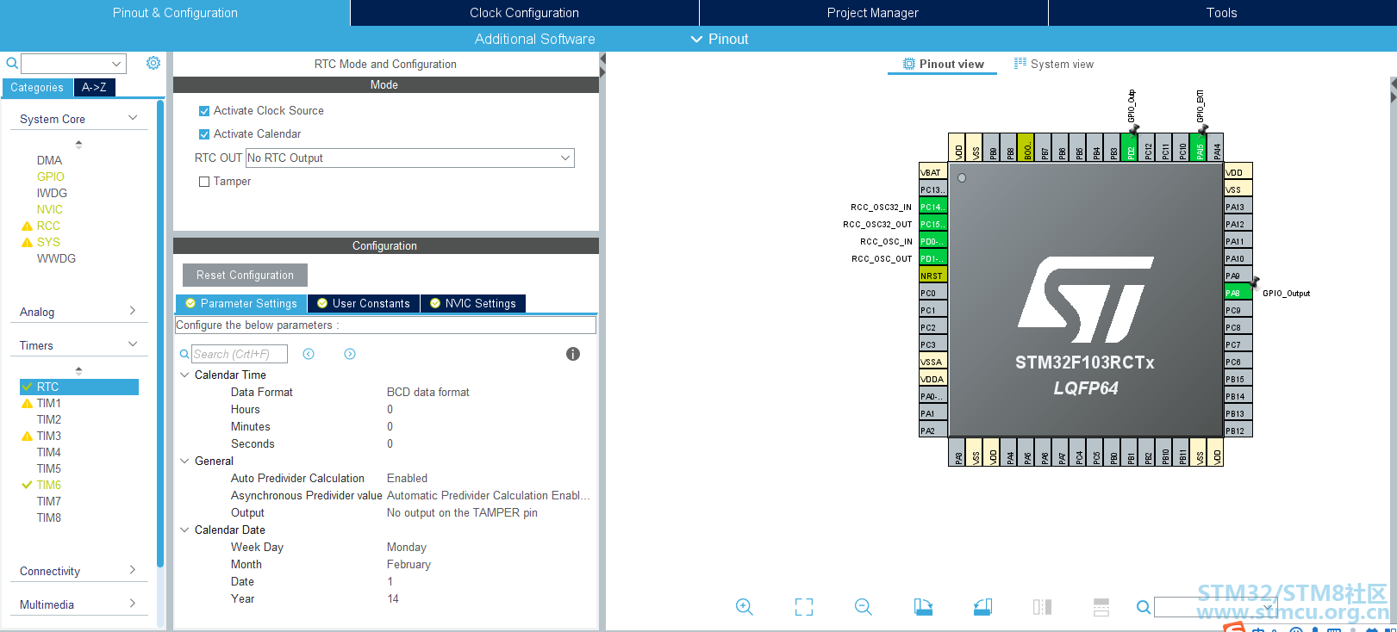This screenshot has width=1397, height=632.
Task: Open the category search dropdown arrow
Action: 116,64
